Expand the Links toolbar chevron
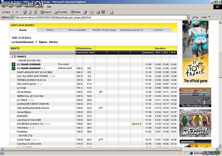The height and width of the screenshot is (156, 222). pos(209,17)
